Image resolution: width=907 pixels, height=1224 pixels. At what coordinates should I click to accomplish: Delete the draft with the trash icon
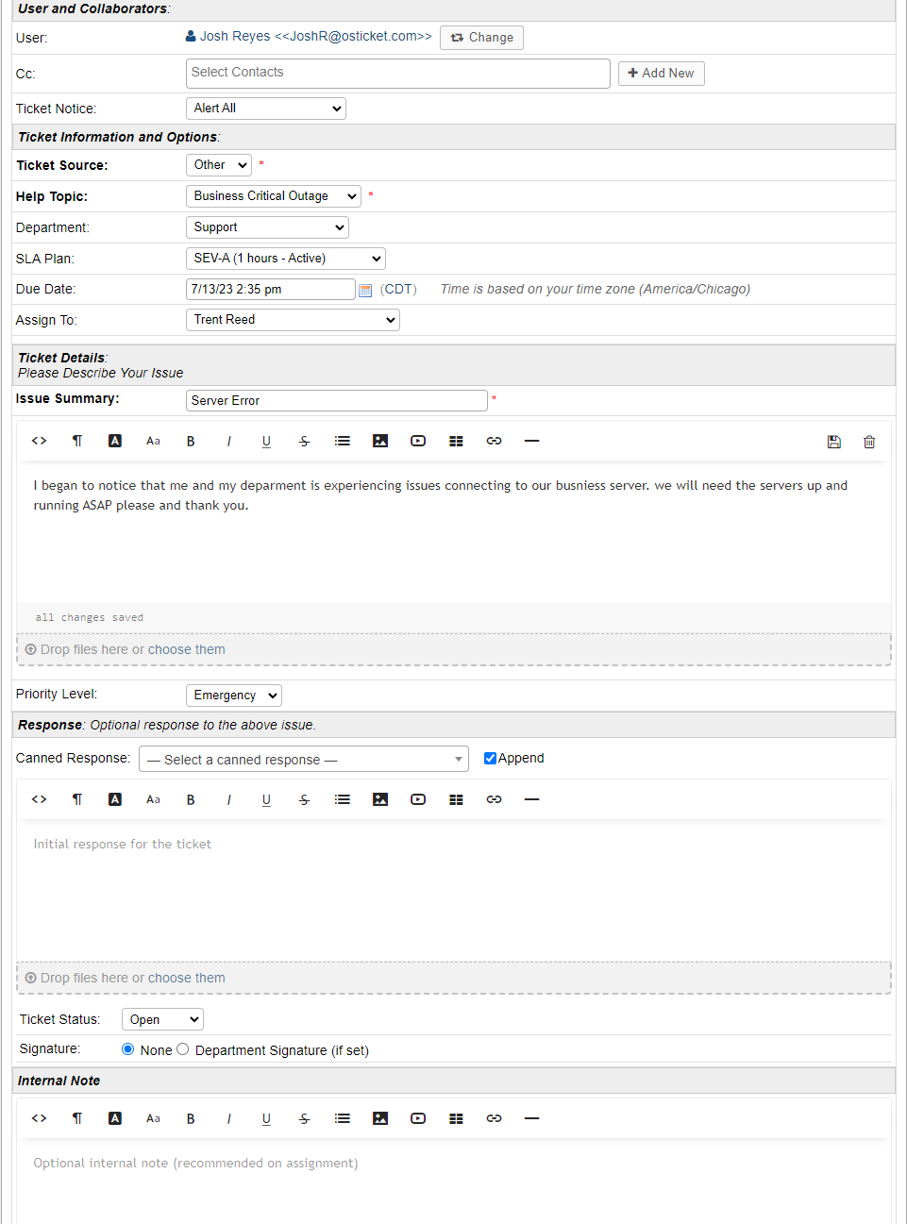868,440
